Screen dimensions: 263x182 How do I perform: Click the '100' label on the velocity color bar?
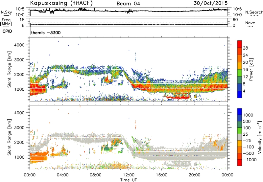coord(247,128)
